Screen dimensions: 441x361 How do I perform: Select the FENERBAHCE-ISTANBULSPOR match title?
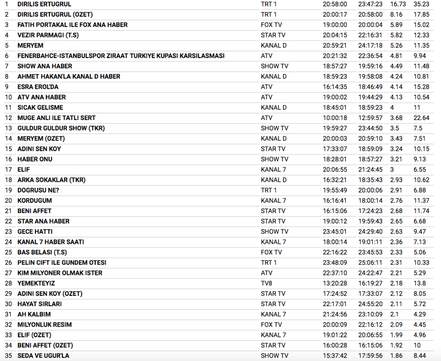coord(120,56)
